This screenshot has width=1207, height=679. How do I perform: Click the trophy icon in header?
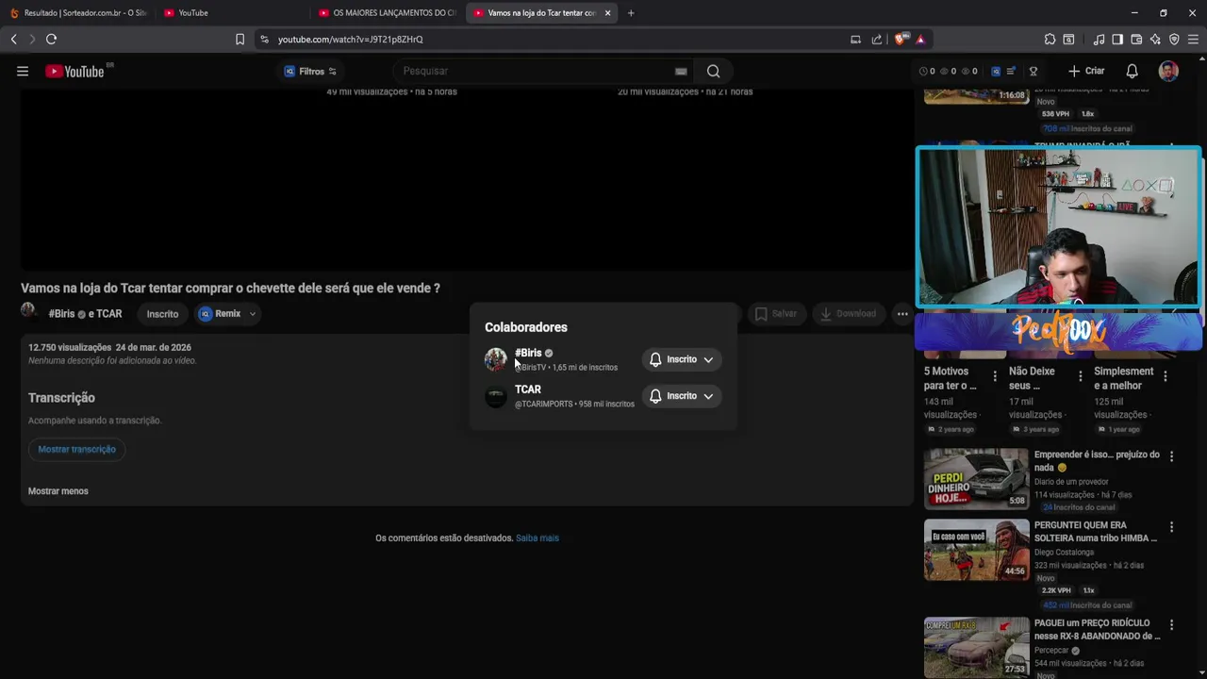click(1033, 72)
